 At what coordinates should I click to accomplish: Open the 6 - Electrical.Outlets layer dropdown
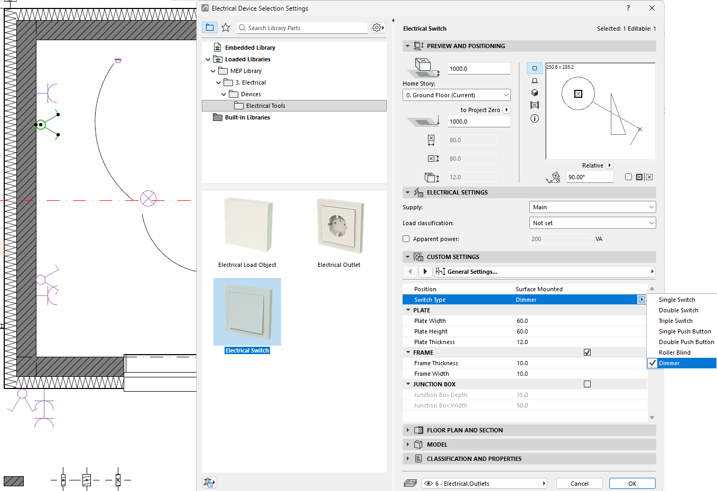coord(485,483)
